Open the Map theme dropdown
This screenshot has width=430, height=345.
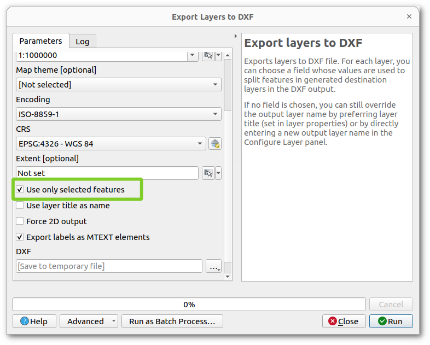click(x=118, y=85)
